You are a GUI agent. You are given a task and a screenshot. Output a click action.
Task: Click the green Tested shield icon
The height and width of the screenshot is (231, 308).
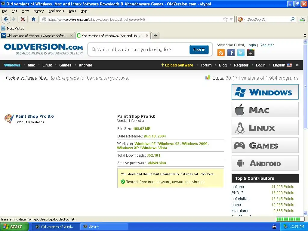[x=123, y=182]
